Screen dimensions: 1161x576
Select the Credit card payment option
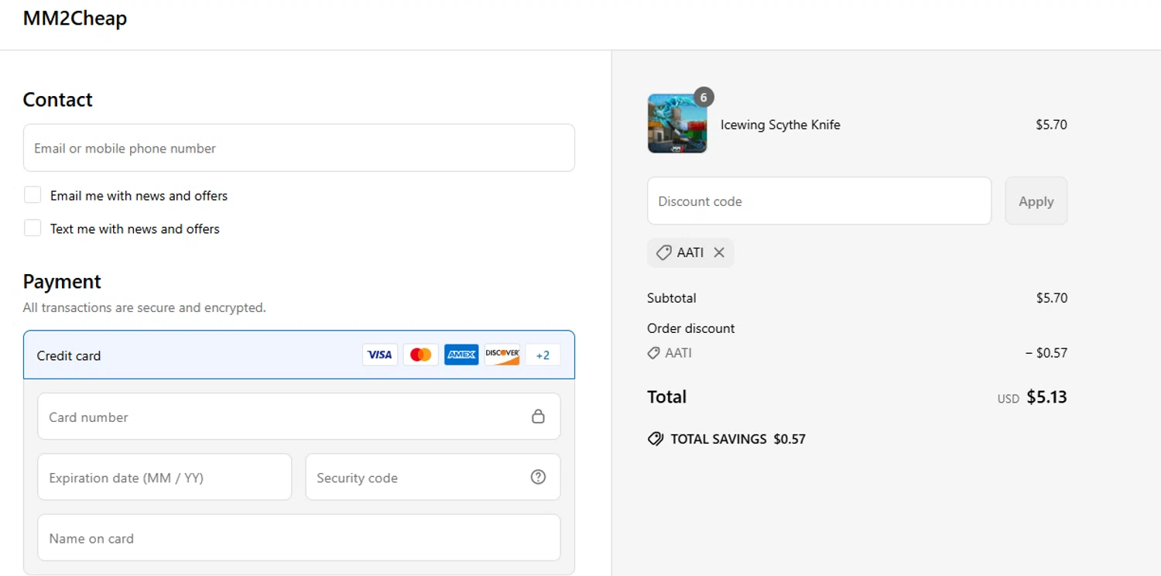[299, 355]
